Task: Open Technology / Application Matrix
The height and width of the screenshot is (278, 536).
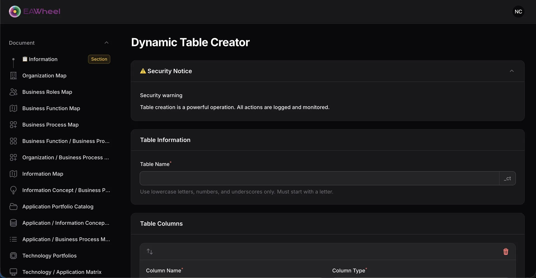Action: tap(62, 272)
